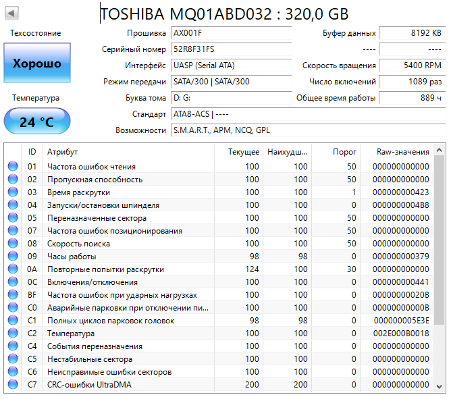Select status orb for attribute 04
The width and height of the screenshot is (451, 399).
point(13,205)
